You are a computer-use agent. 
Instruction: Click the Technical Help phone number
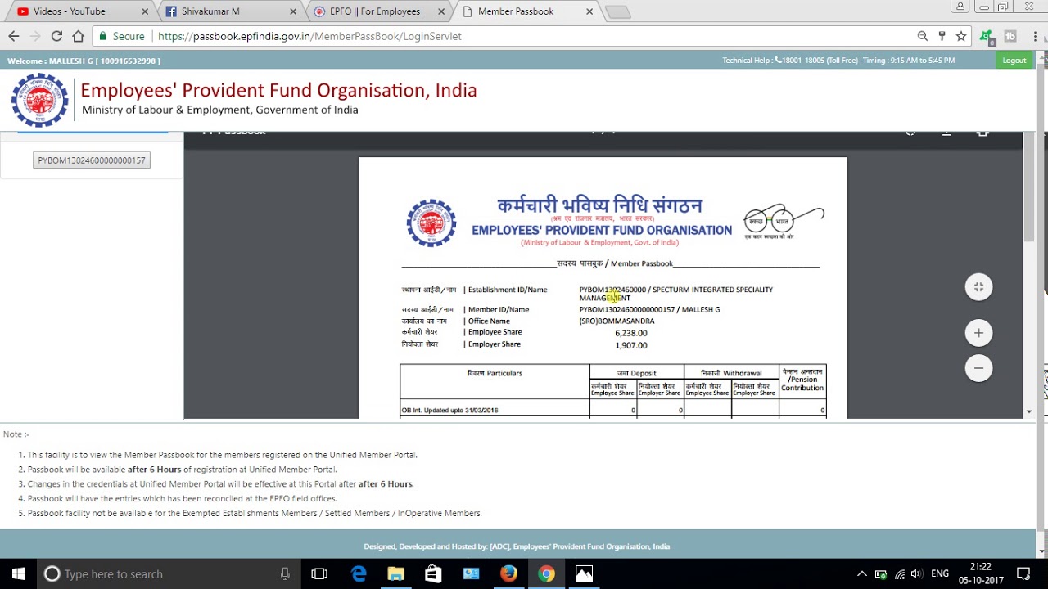pos(802,61)
